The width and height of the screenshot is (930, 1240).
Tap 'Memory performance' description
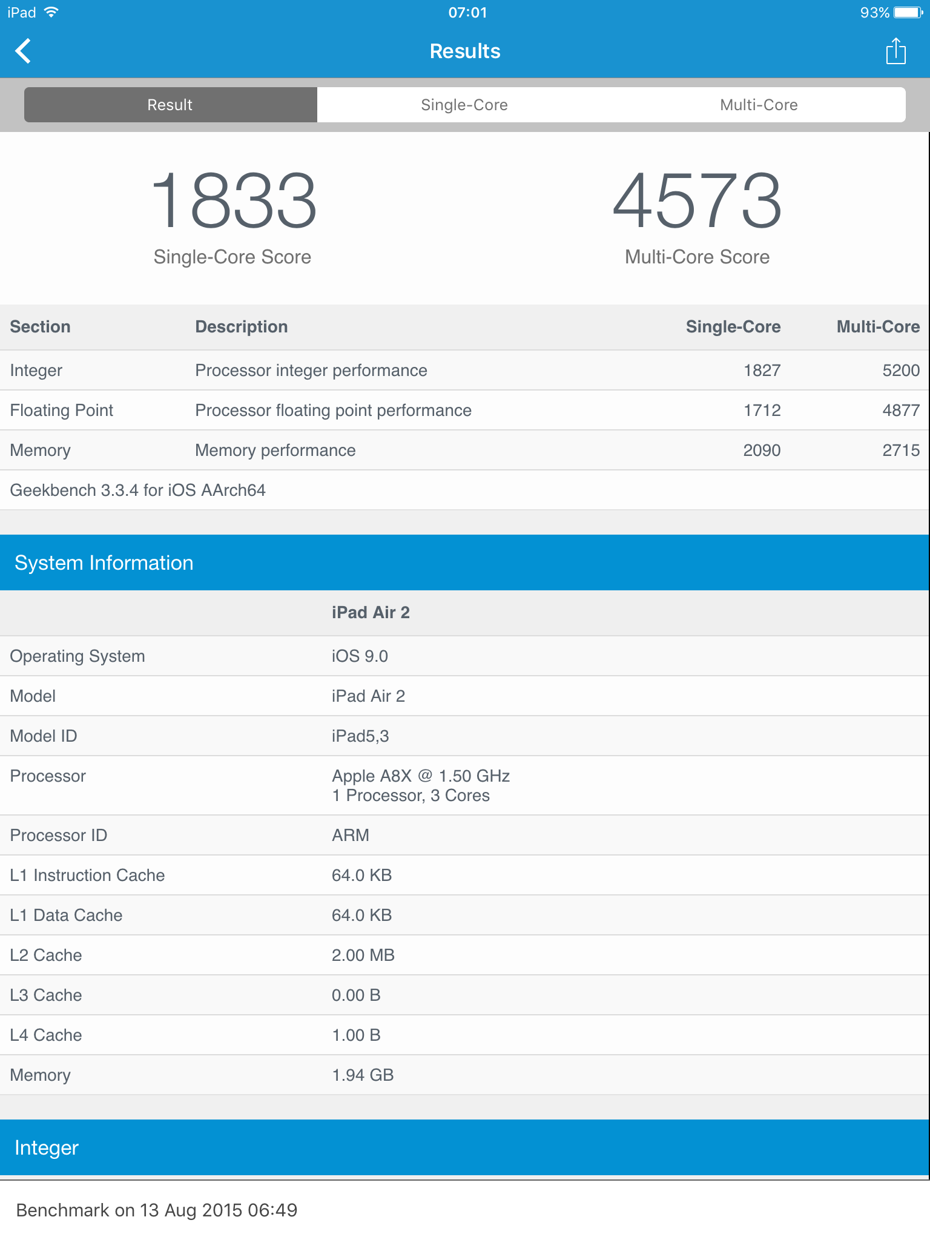(x=275, y=450)
